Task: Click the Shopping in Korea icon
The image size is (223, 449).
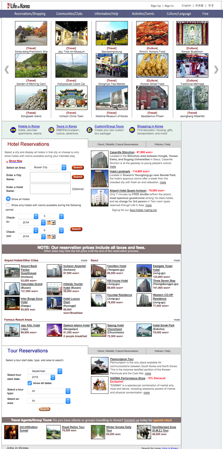Action: click(132, 130)
